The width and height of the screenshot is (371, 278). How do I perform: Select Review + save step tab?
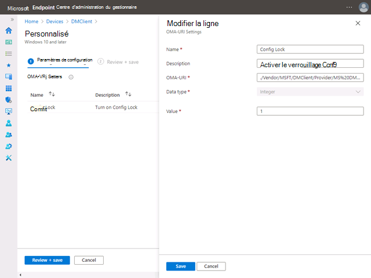(x=118, y=62)
